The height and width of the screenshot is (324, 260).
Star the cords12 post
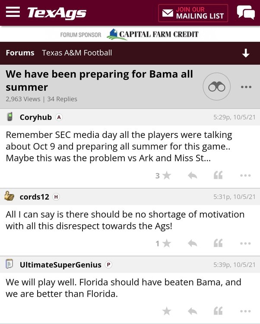pyautogui.click(x=166, y=244)
